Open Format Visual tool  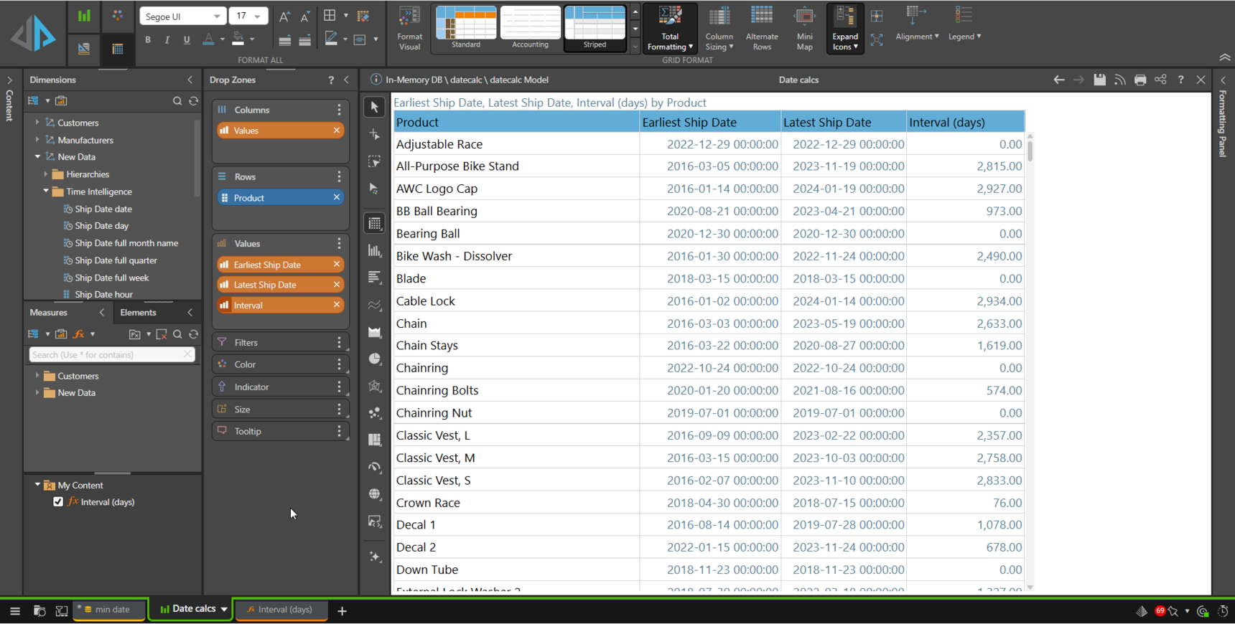click(x=409, y=28)
